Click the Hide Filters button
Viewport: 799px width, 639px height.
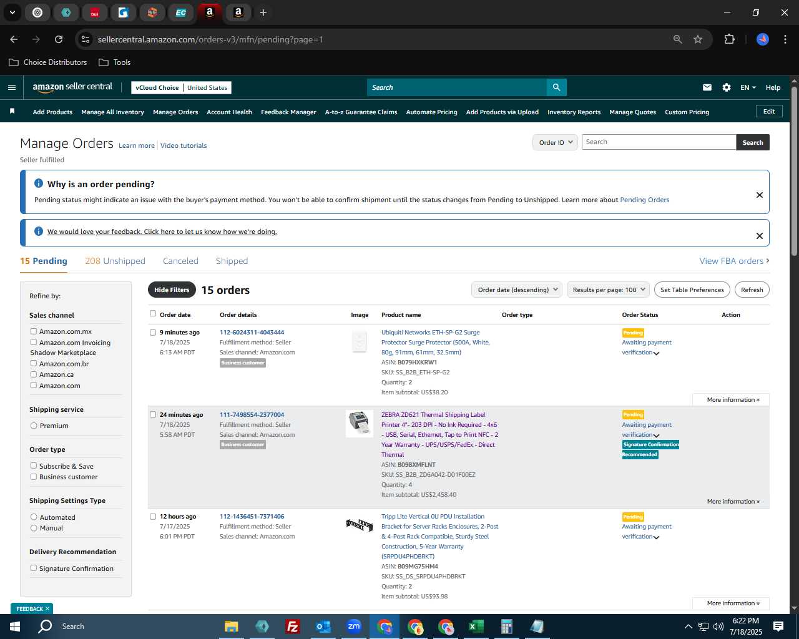[x=172, y=290]
